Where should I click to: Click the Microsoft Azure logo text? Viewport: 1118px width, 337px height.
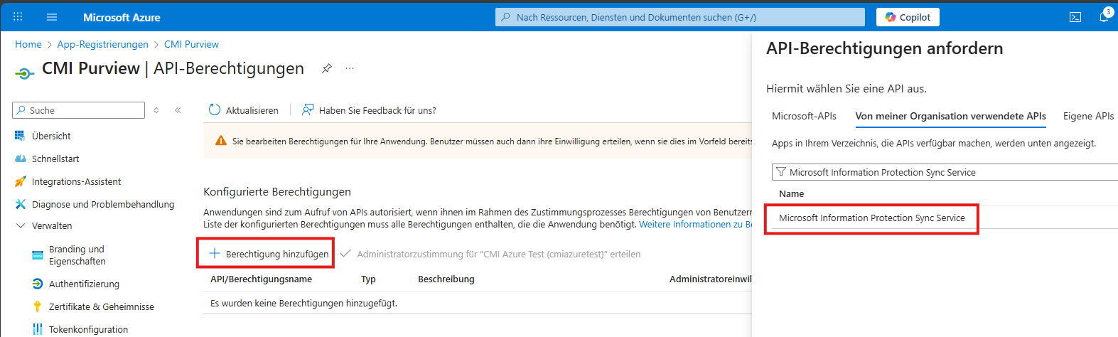[x=122, y=17]
